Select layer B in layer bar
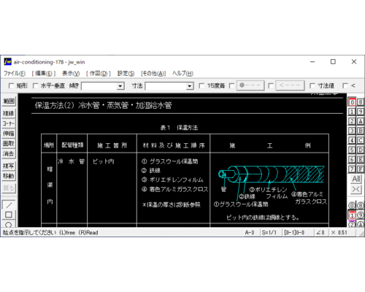This screenshot has width=365, height=292. click(361, 131)
